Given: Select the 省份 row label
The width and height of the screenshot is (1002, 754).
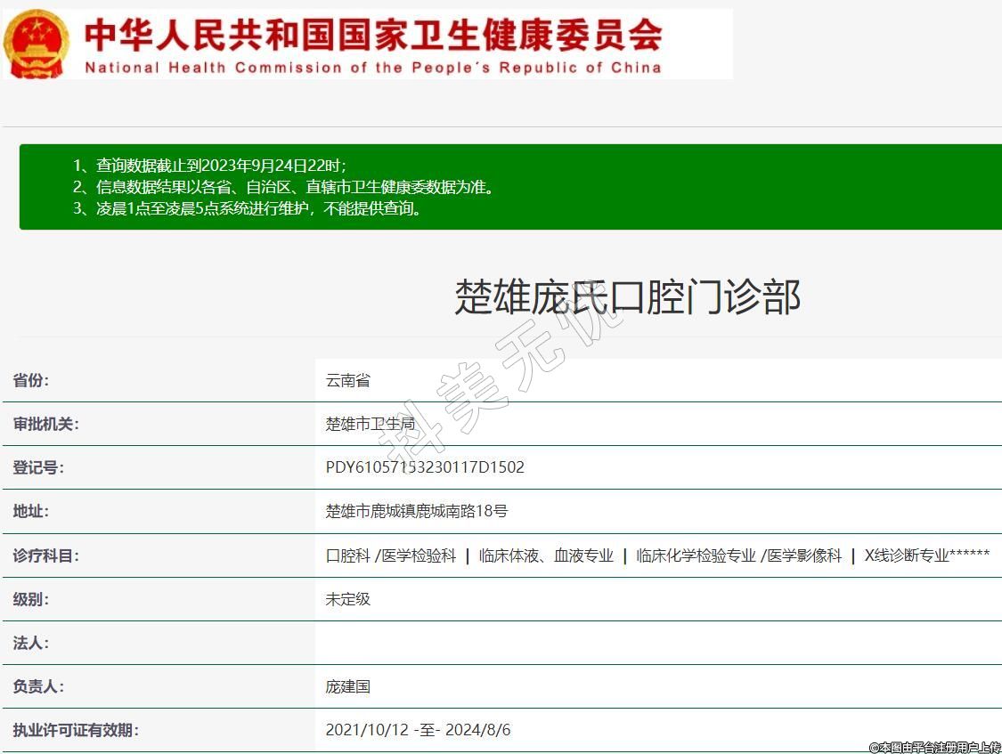Looking at the screenshot, I should coord(31,380).
